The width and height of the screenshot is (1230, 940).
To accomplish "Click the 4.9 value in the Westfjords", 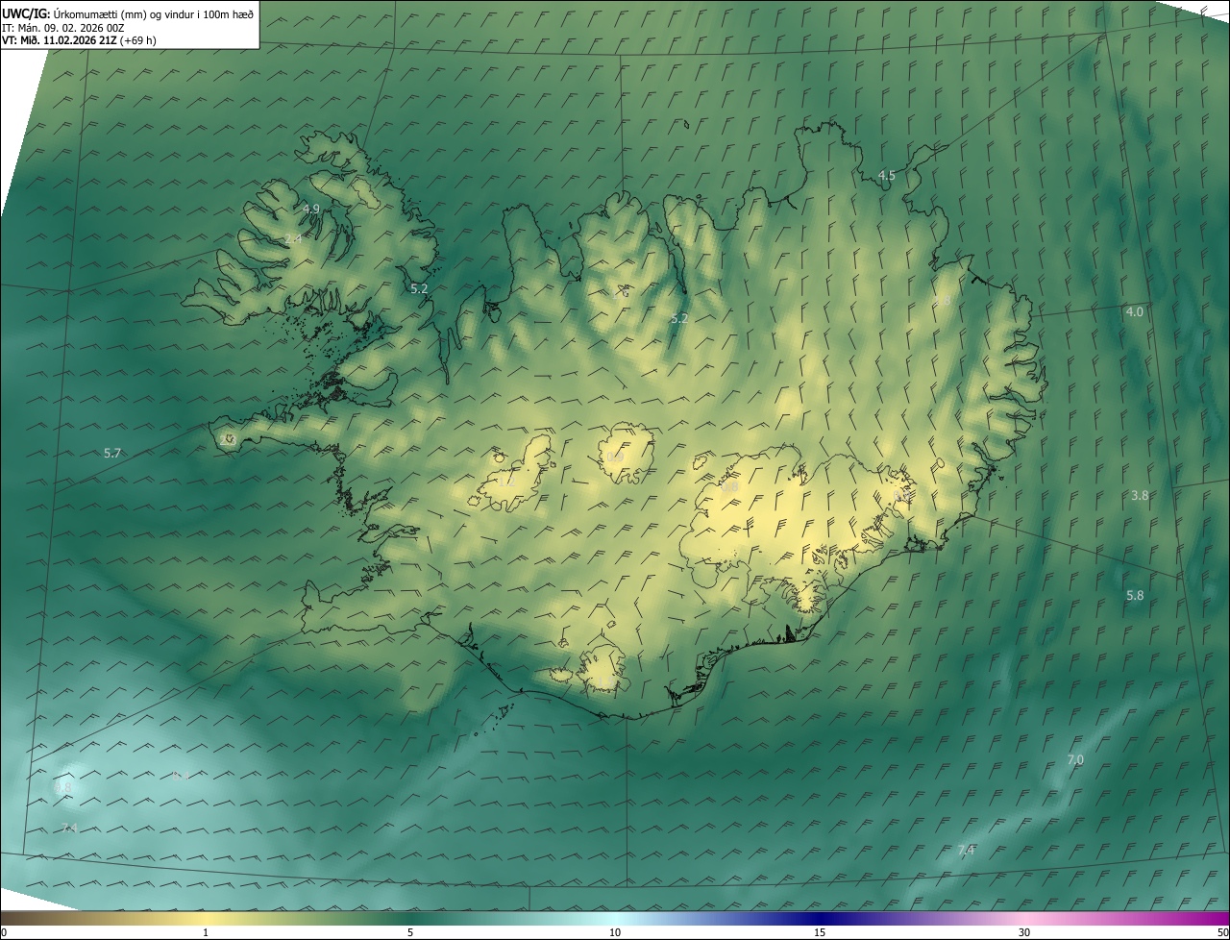I will click(311, 209).
